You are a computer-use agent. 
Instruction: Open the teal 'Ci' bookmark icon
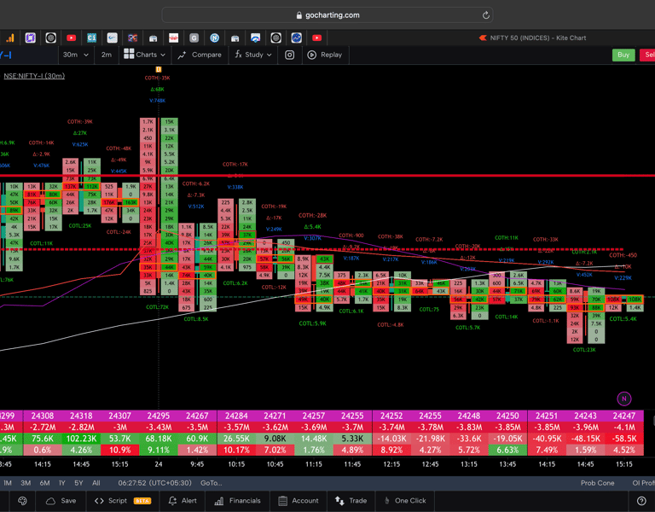[x=91, y=38]
